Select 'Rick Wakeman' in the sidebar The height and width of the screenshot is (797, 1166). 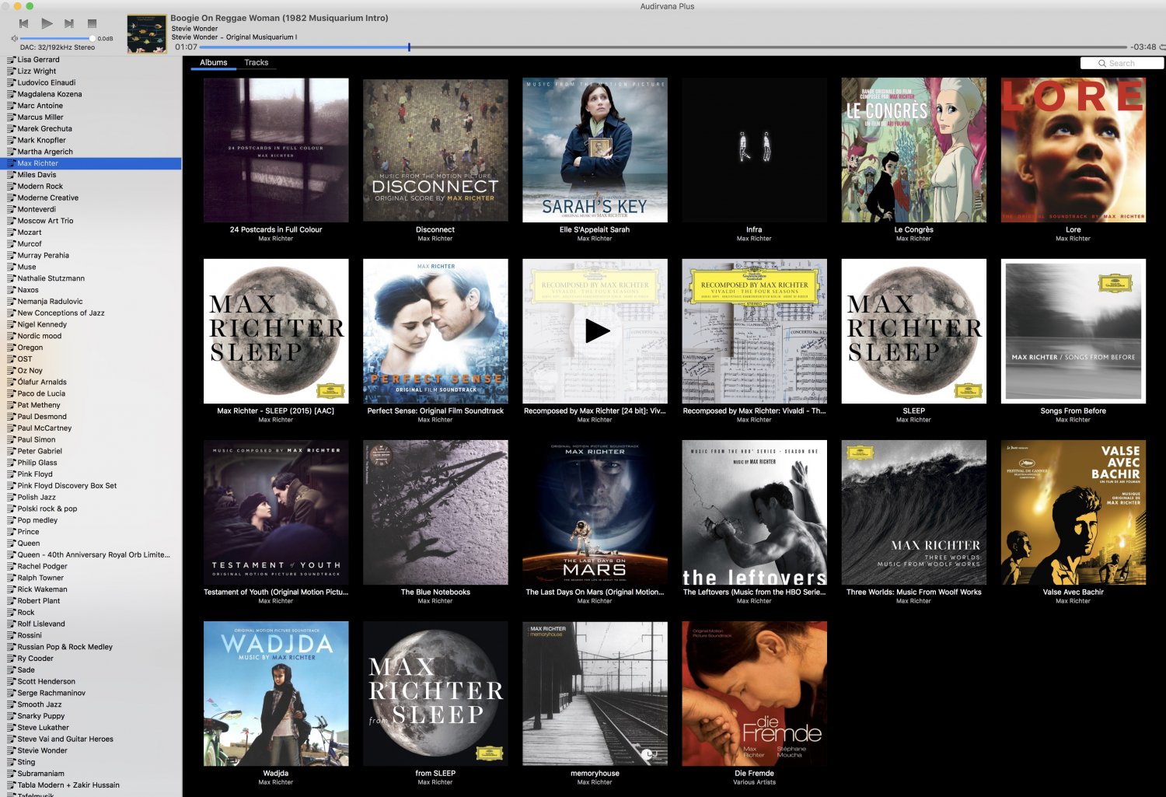(x=91, y=589)
